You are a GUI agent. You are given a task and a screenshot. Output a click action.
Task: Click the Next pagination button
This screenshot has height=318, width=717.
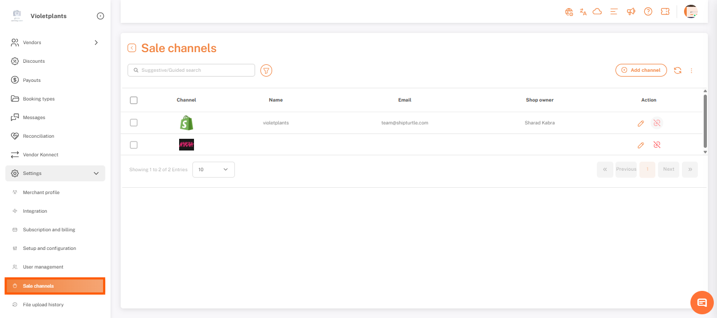pyautogui.click(x=668, y=170)
